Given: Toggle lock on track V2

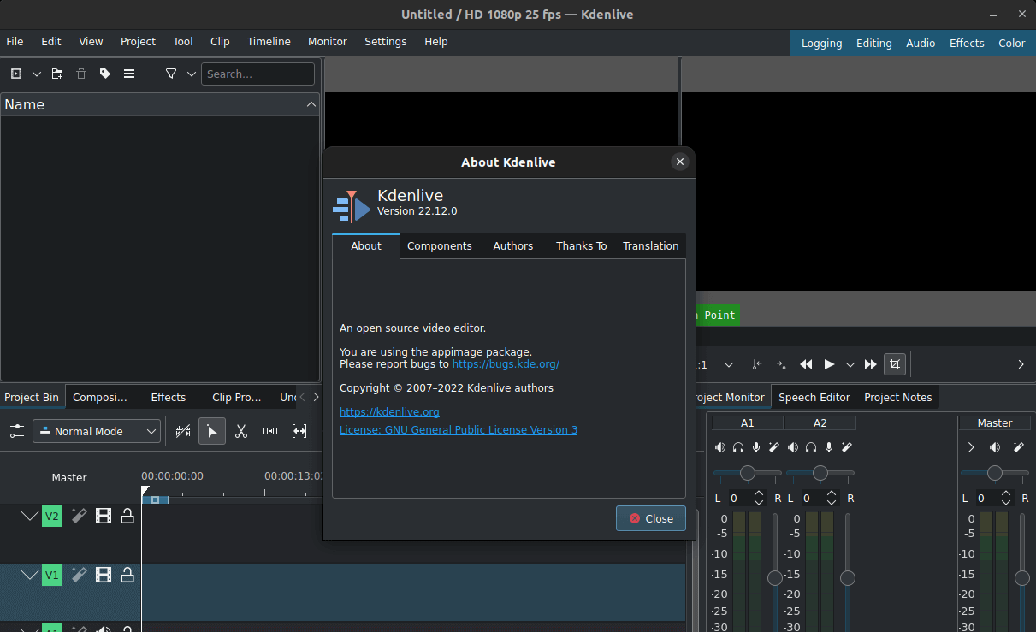Looking at the screenshot, I should point(127,516).
